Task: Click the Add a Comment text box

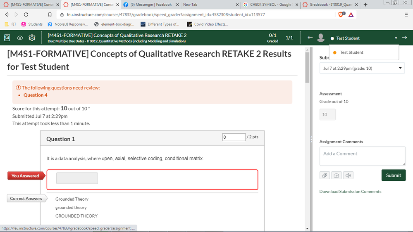Action: pos(362,156)
